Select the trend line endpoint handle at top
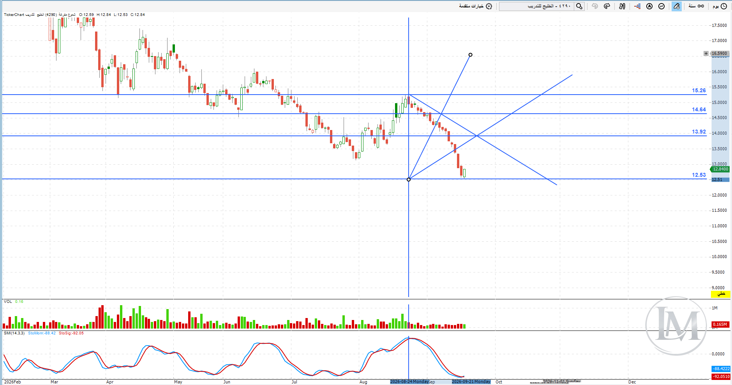The height and width of the screenshot is (385, 732). click(x=471, y=55)
